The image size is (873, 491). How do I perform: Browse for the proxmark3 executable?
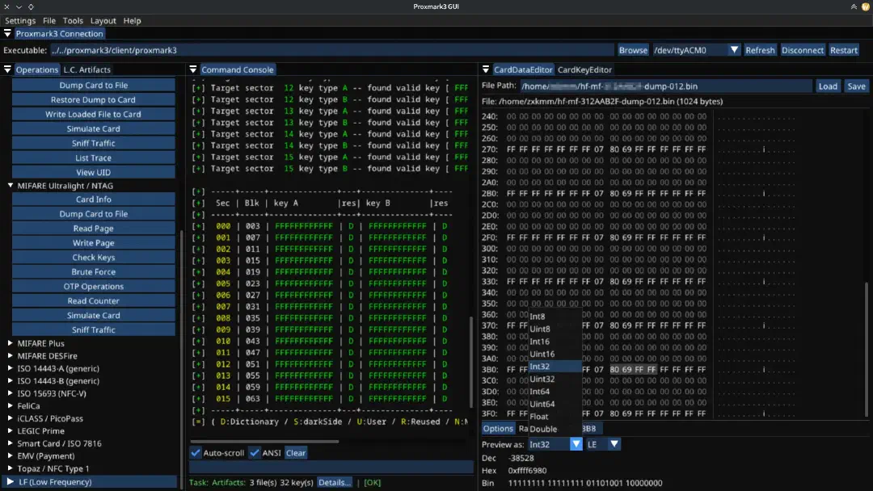[x=633, y=50]
